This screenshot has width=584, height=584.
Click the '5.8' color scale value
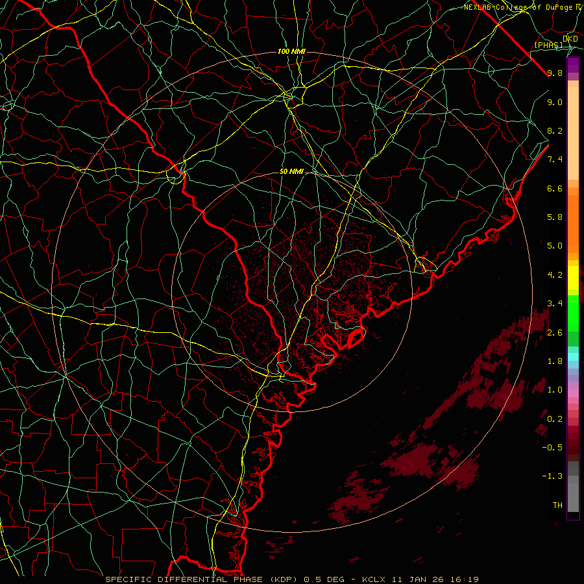pyautogui.click(x=555, y=217)
